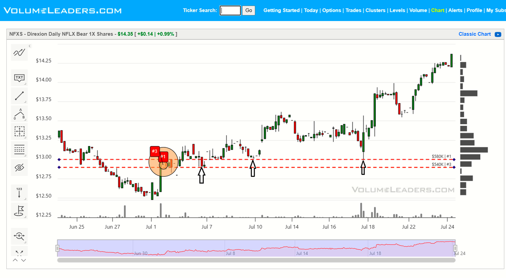Toggle drawing visibility with the eye icon
The width and height of the screenshot is (506, 278).
click(19, 168)
